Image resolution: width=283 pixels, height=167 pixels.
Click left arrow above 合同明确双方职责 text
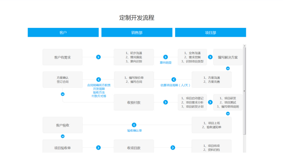(x=98, y=79)
